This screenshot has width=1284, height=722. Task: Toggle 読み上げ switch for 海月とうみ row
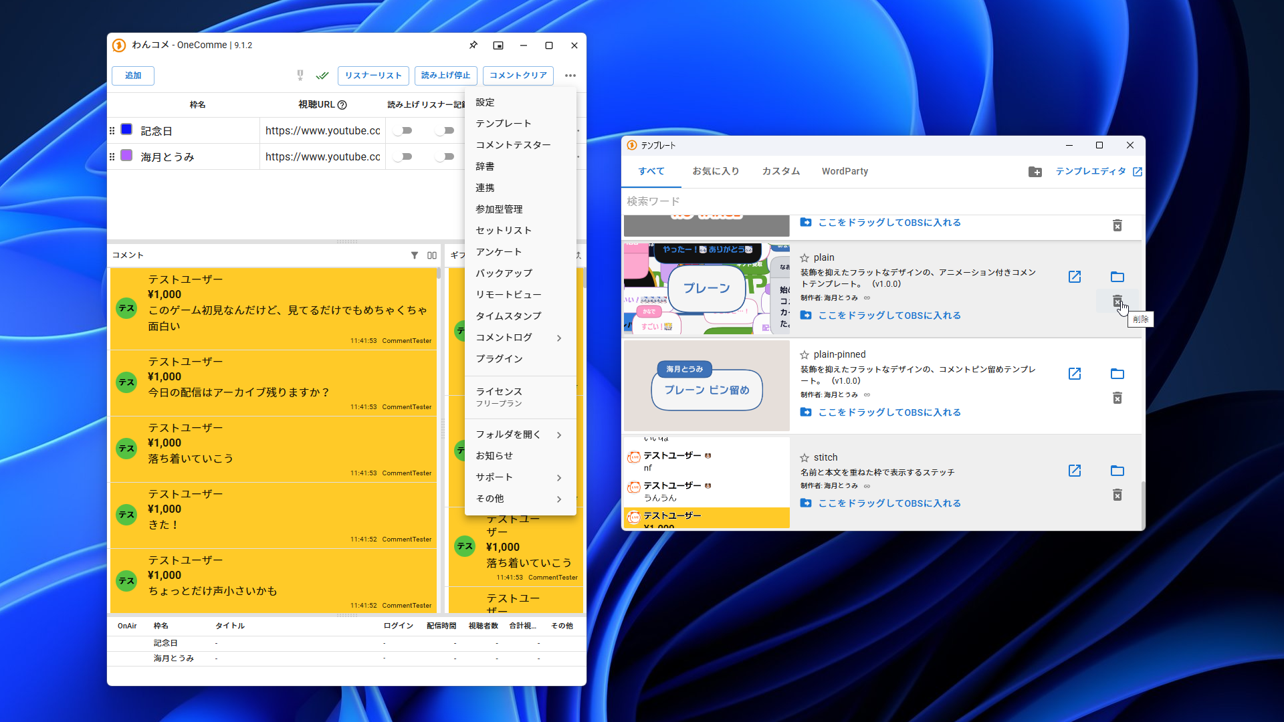(x=403, y=157)
